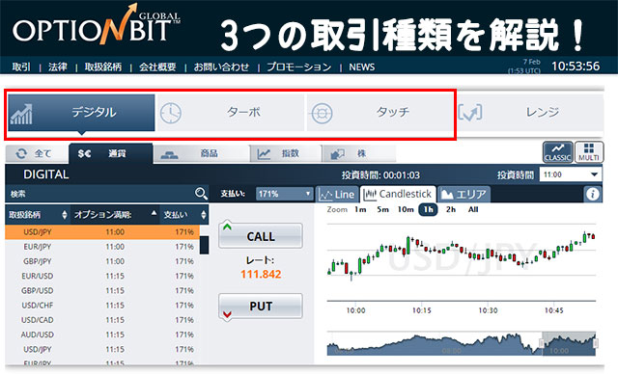Select the USD/CHF 11:15 row

coord(102,306)
